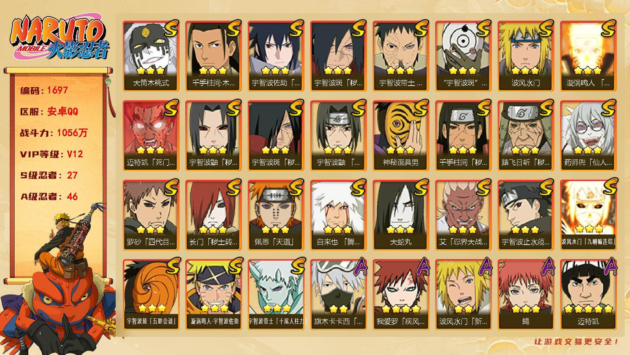The width and height of the screenshot is (630, 355).
Task: Click the 迈特凯 A-rank character card
Action: pos(588,295)
